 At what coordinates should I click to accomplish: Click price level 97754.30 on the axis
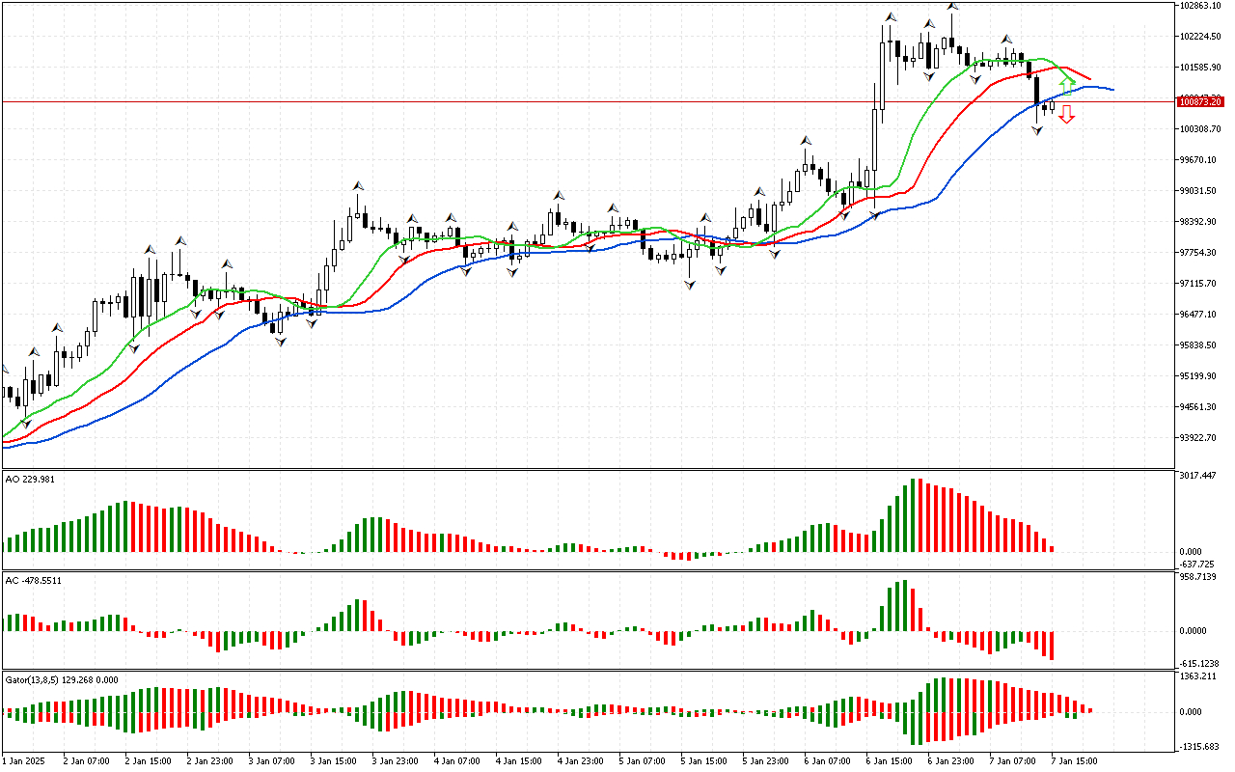[1199, 253]
